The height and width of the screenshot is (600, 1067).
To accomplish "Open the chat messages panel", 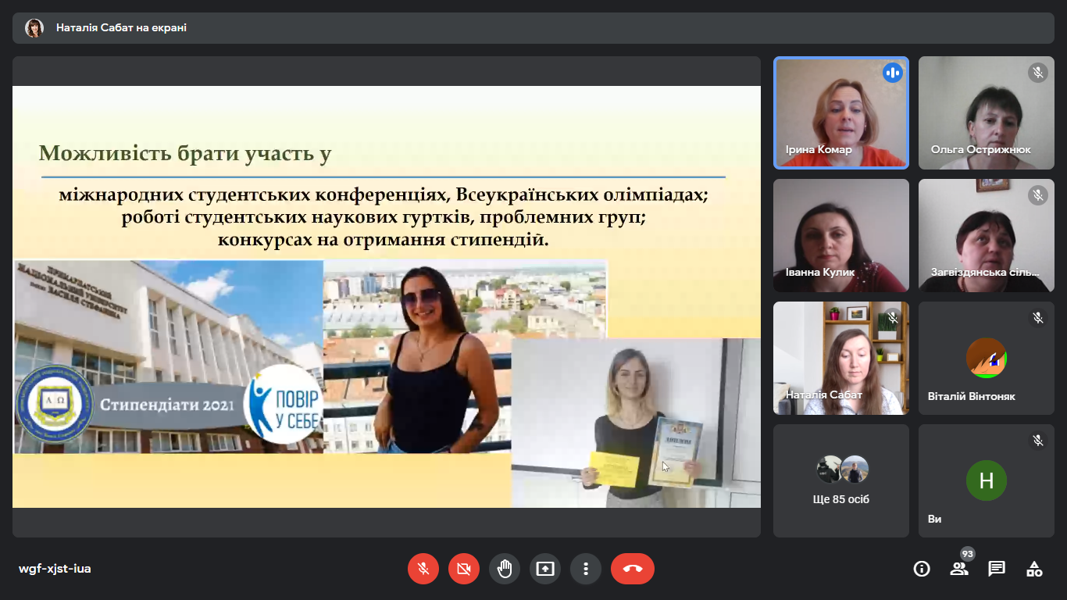I will click(997, 569).
